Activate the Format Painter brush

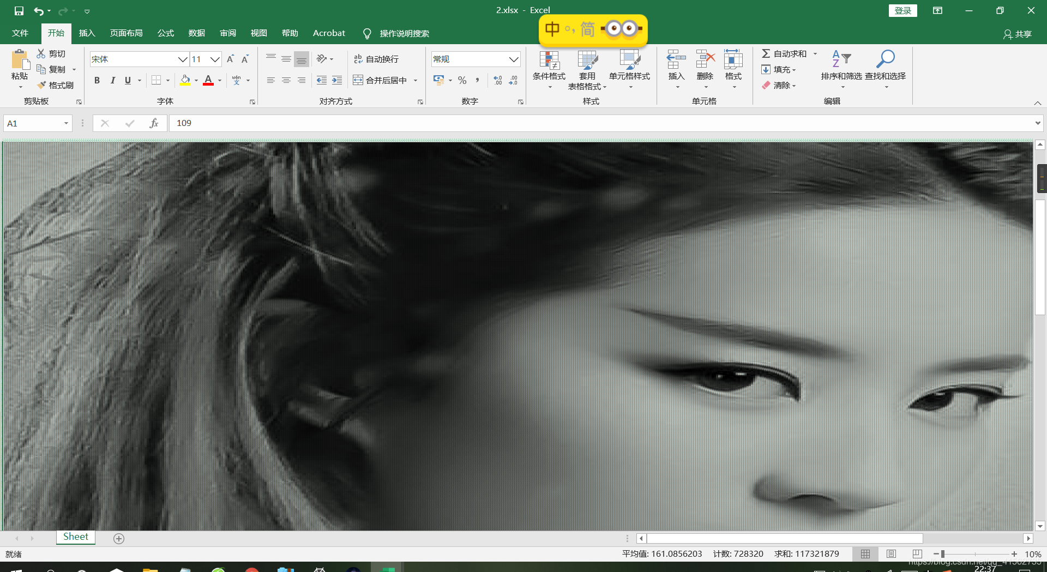(x=41, y=85)
